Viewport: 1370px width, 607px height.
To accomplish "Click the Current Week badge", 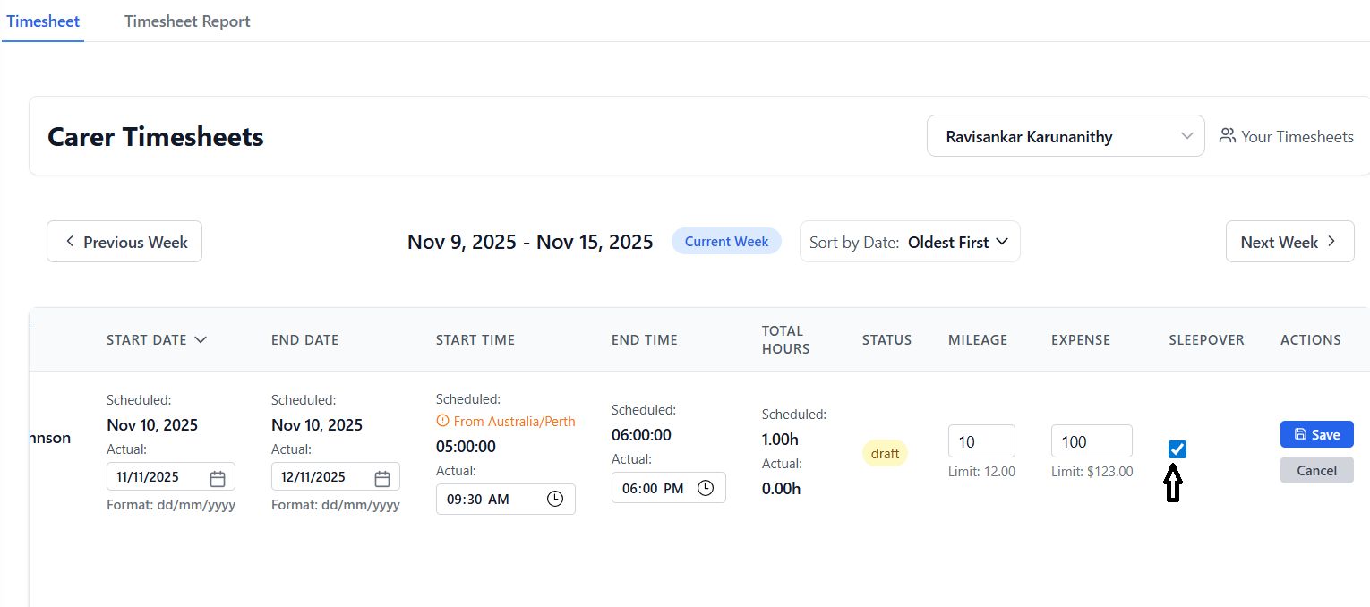I will click(726, 242).
